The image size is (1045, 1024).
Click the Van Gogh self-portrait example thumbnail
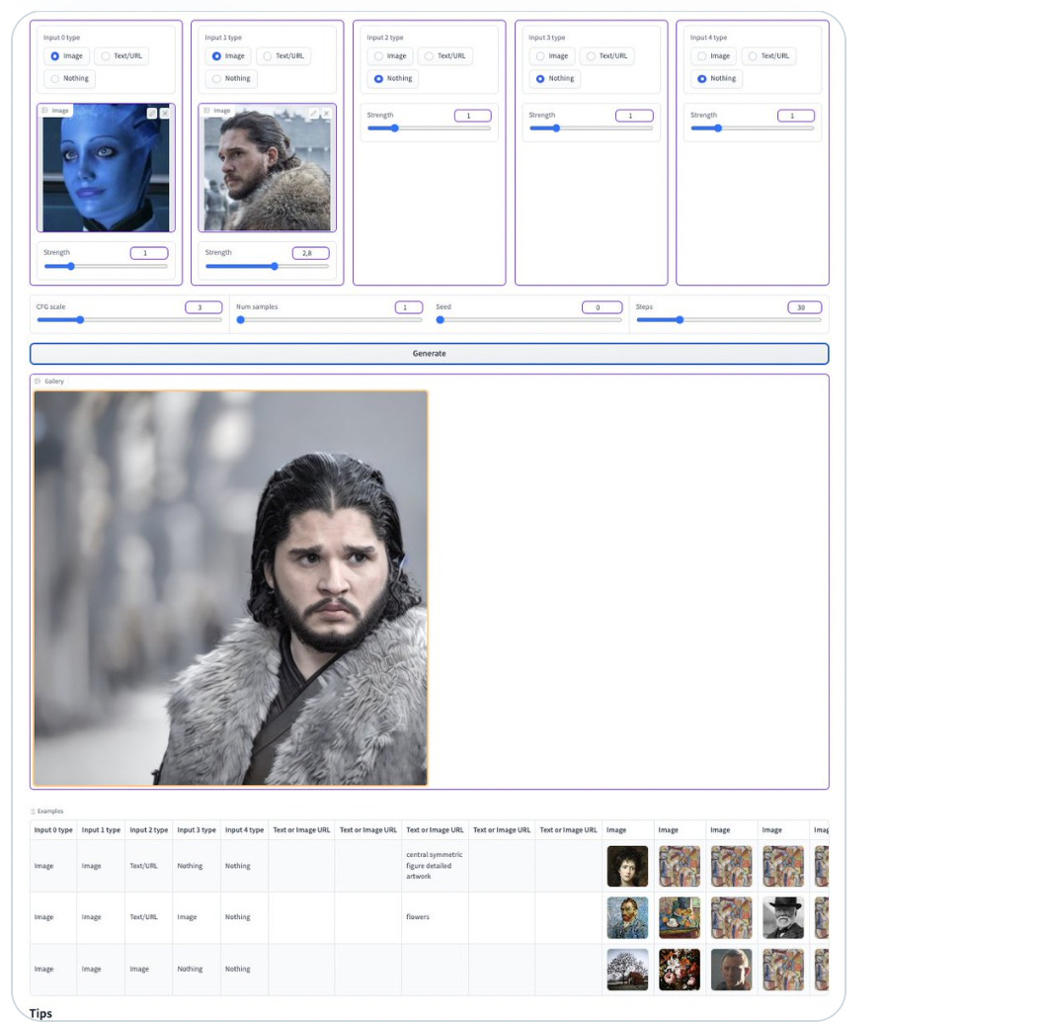[x=627, y=917]
